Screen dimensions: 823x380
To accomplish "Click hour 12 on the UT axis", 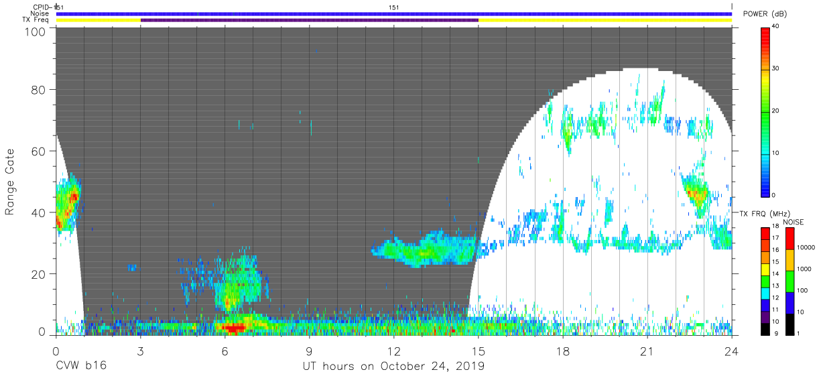I will (394, 351).
